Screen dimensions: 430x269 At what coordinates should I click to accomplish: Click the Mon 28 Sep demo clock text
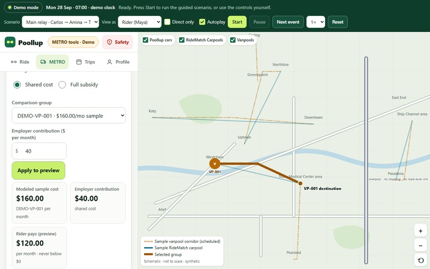pyautogui.click(x=81, y=7)
